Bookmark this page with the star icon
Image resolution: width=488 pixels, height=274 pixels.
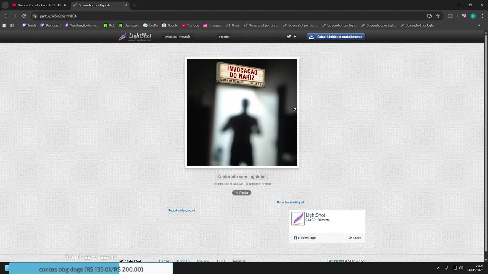pyautogui.click(x=438, y=16)
